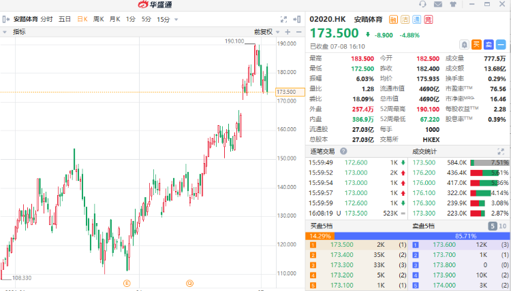
Task: Click the 沽 short-sell badge
Action: pos(405,20)
